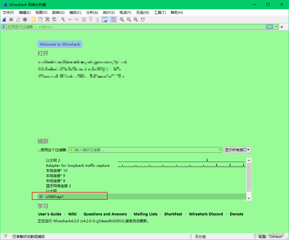Select Adapter for loopback traffic capture
289x240 pixels.
(78, 166)
